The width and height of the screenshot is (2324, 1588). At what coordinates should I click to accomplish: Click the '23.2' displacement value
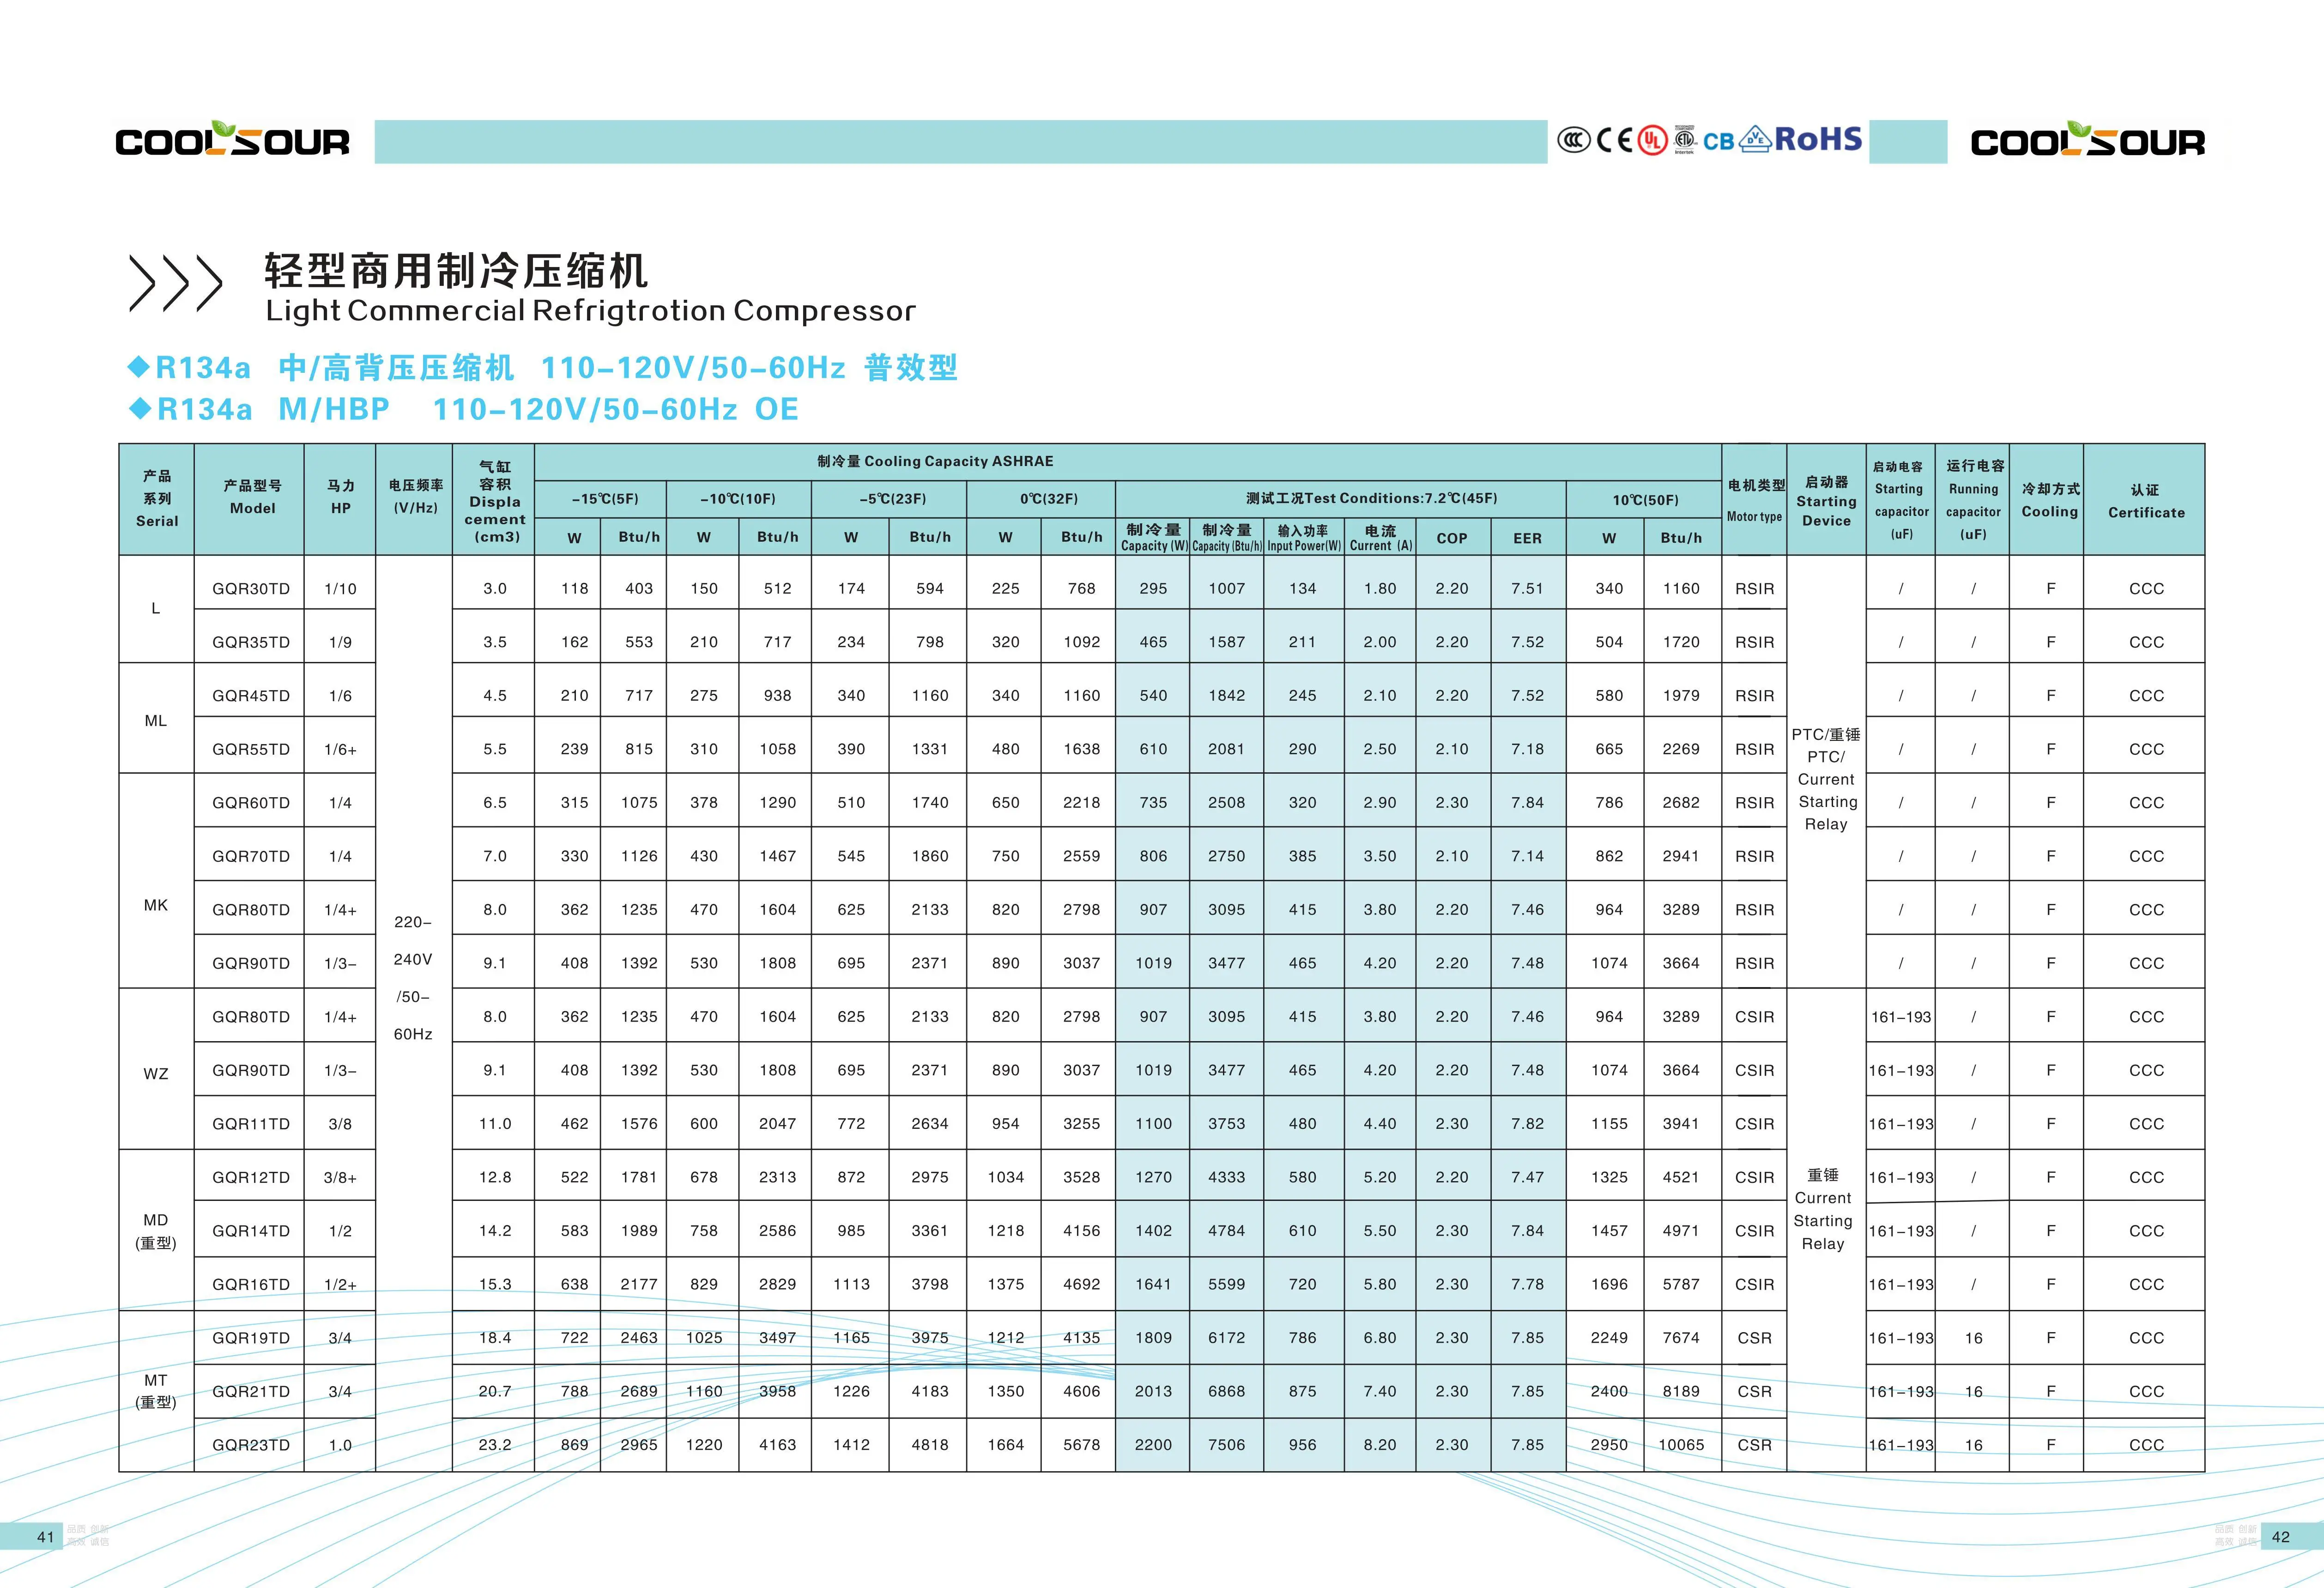[x=495, y=1445]
